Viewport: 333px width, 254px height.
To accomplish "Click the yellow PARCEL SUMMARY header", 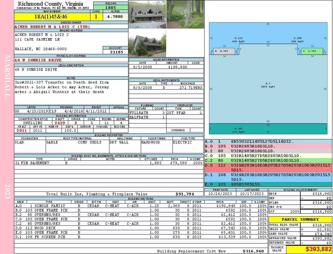I will (x=300, y=219).
